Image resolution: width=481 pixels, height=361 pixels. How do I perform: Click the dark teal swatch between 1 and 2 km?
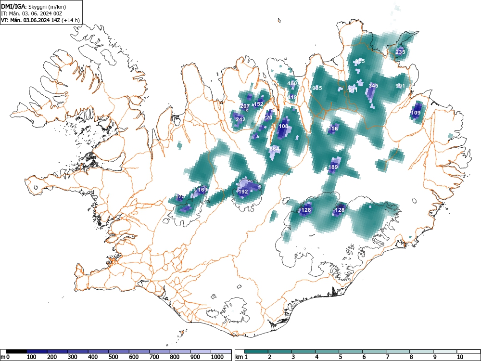[256, 351]
